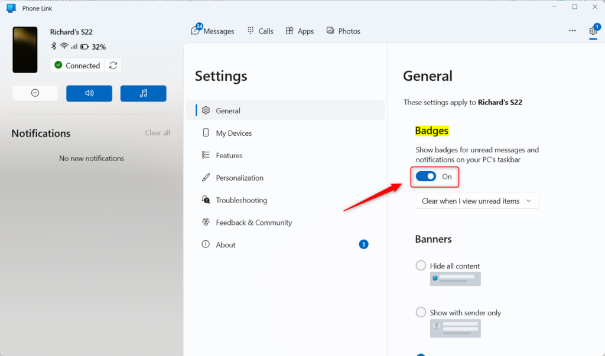Image resolution: width=605 pixels, height=356 pixels.
Task: Click the cellular signal strength icon
Action: point(74,47)
